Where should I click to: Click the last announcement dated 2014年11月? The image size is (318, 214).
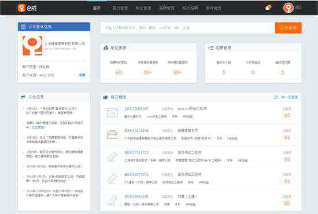pos(55,193)
